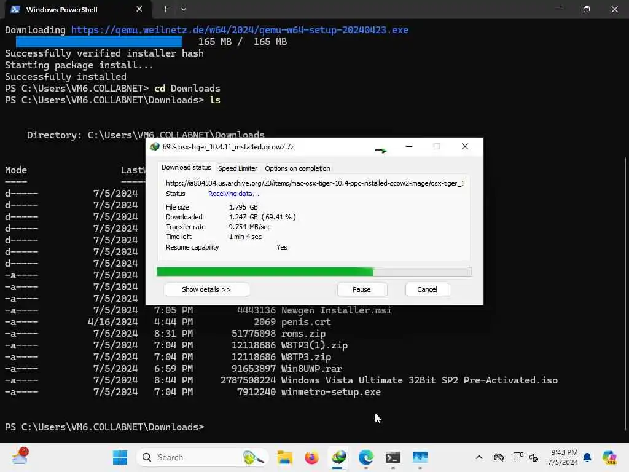This screenshot has height=472, width=629.
Task: Click the cloud sync-off tray icon
Action: click(499, 457)
